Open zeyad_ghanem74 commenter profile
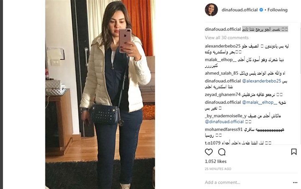 click(223, 95)
